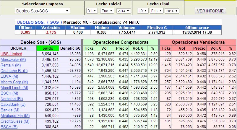Click the Último value 0.385
The width and height of the screenshot is (237, 130).
point(25,32)
